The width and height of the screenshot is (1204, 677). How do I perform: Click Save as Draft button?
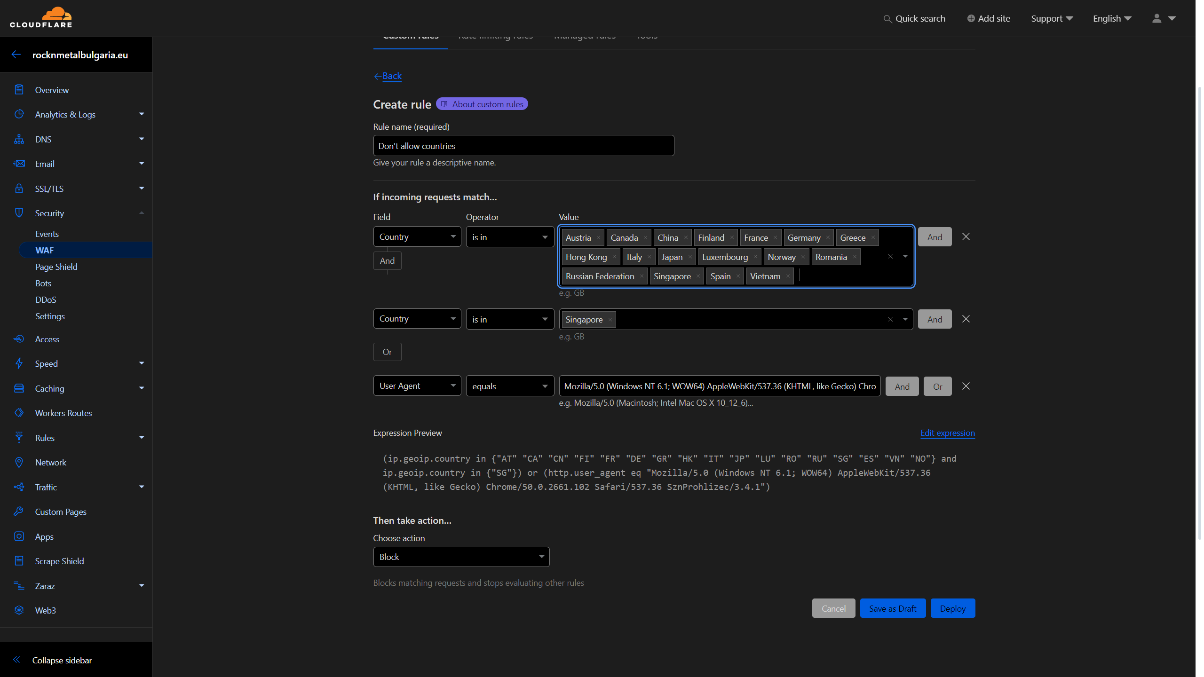pos(892,608)
